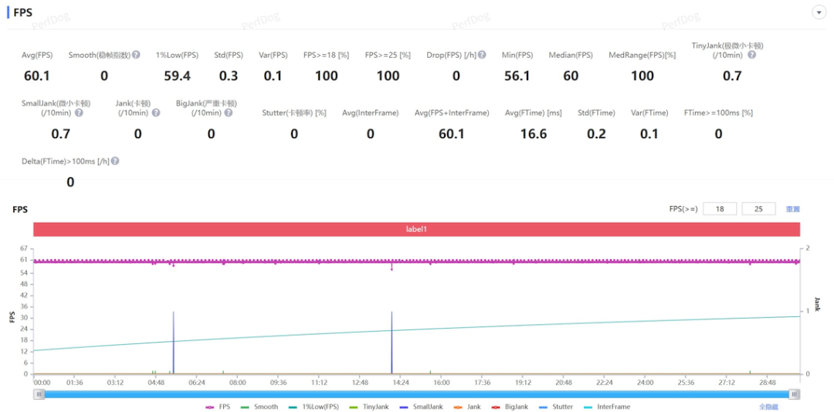
Task: Click the SmallJank spike near 05:30
Action: (174, 343)
